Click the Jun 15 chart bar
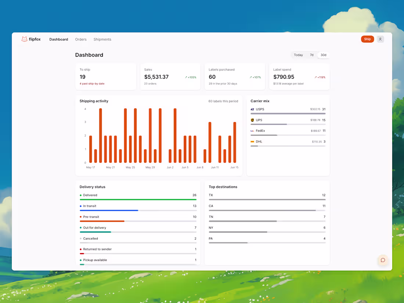The width and height of the screenshot is (404, 303). coord(235,143)
